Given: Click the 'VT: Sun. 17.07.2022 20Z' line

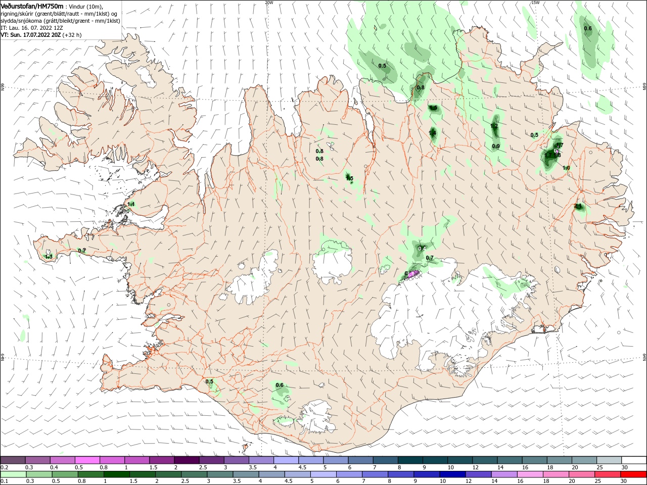Looking at the screenshot, I should tap(31, 35).
